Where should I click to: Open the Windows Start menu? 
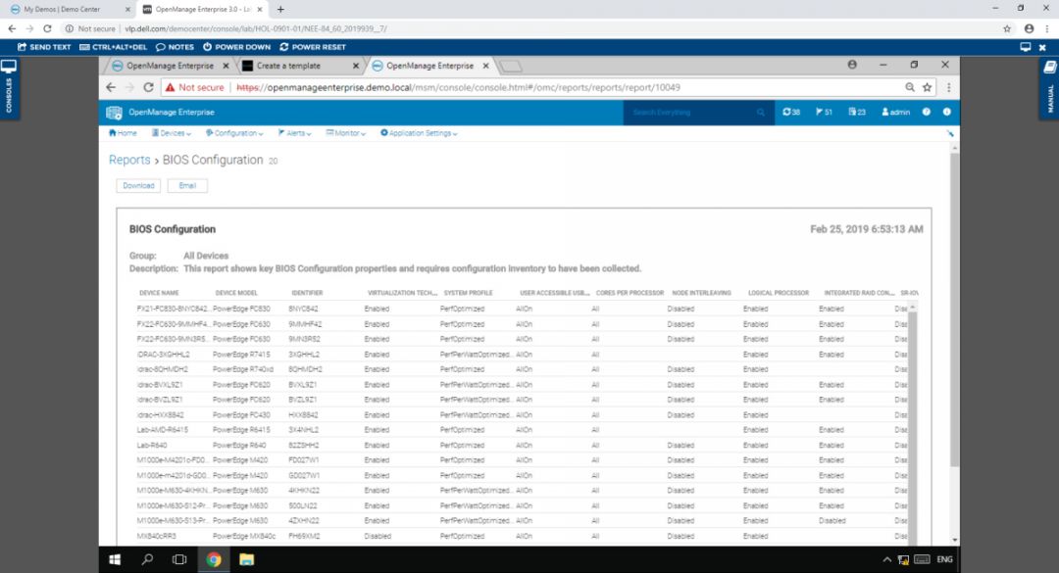(x=115, y=559)
